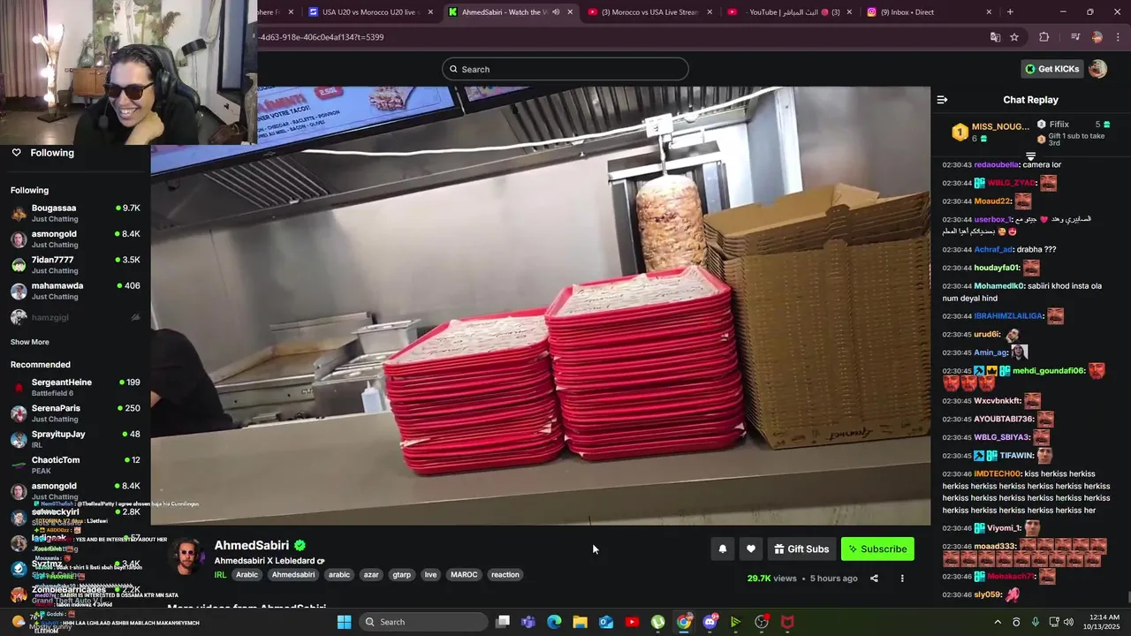Open the Chrome profile avatar
The height and width of the screenshot is (636, 1131).
[x=1097, y=37]
